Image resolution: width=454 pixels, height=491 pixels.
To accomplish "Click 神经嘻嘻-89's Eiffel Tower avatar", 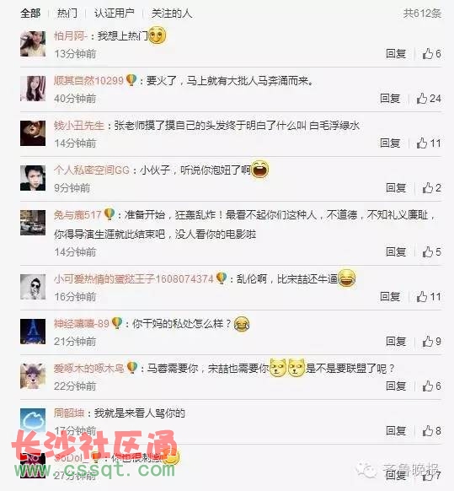I will (x=33, y=332).
